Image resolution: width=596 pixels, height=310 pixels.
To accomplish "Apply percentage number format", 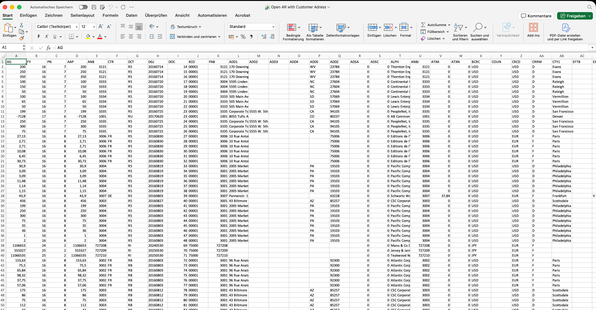I will click(x=243, y=37).
